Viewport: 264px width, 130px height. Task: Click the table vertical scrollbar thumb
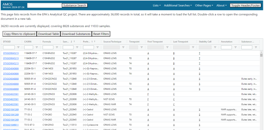coord(261,55)
